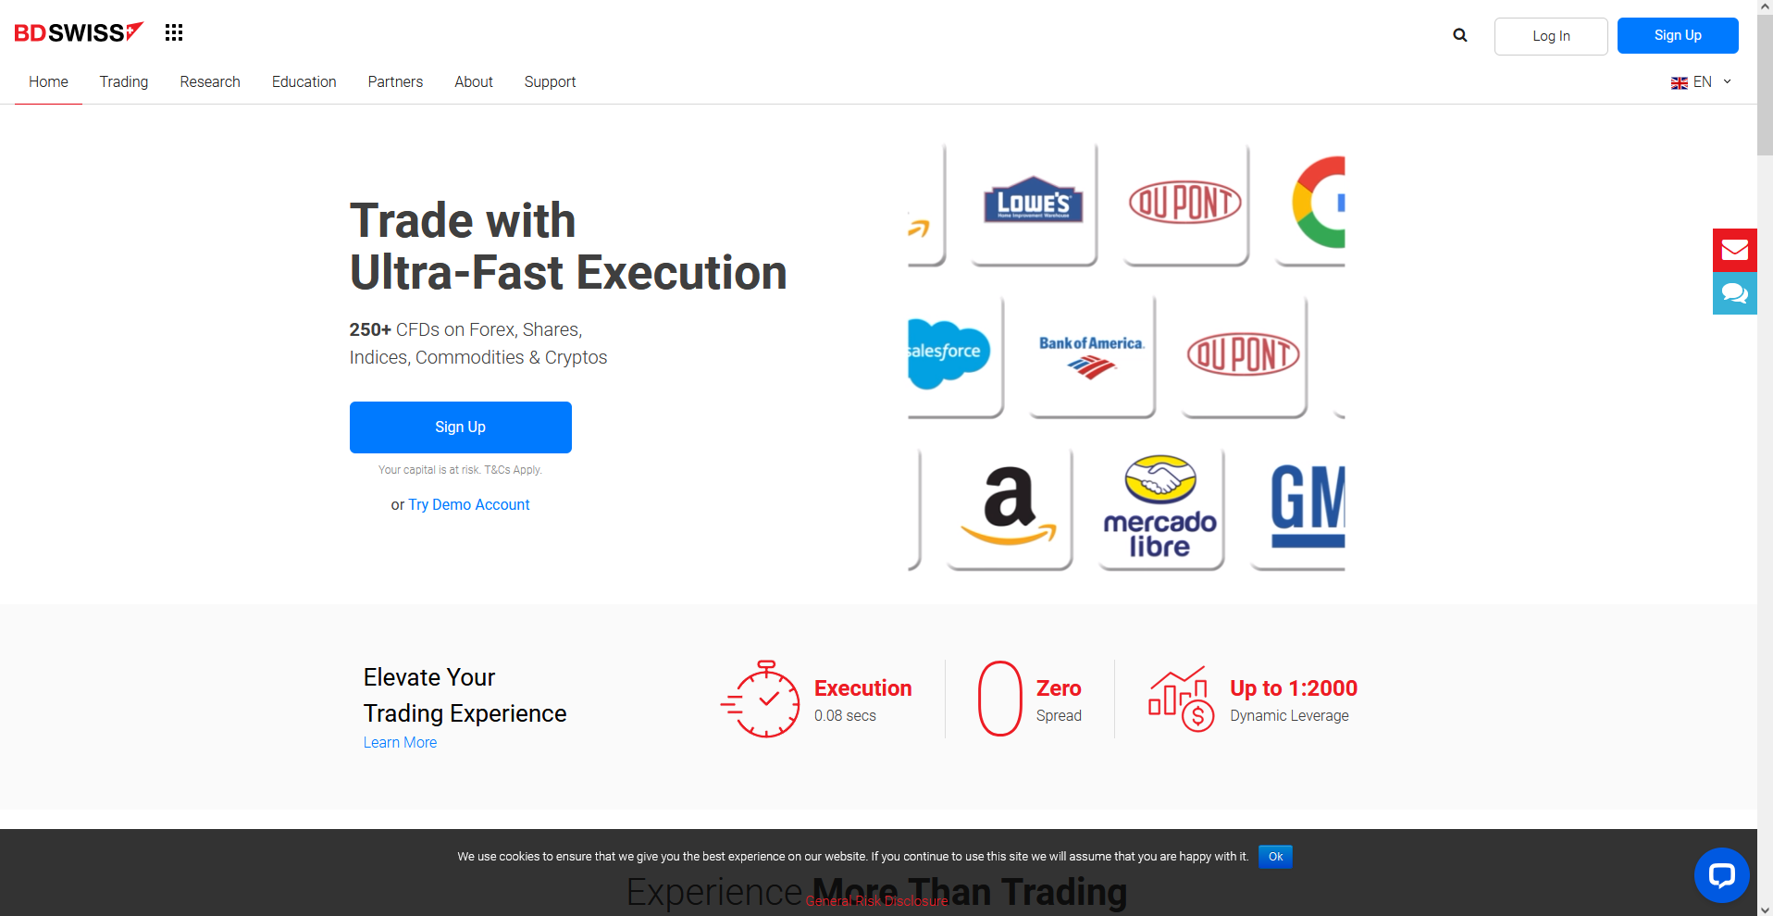Accept cookies with the Ok button
This screenshot has height=916, width=1773.
(1275, 857)
